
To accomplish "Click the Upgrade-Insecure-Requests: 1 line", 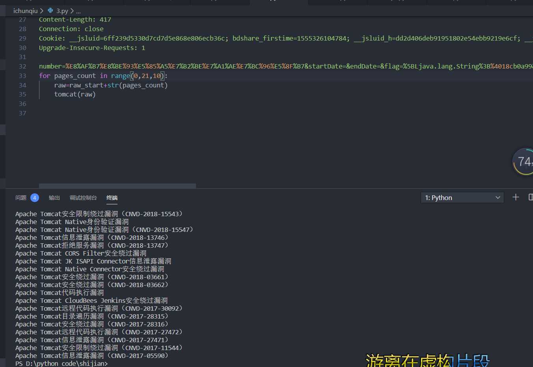I will [x=92, y=48].
